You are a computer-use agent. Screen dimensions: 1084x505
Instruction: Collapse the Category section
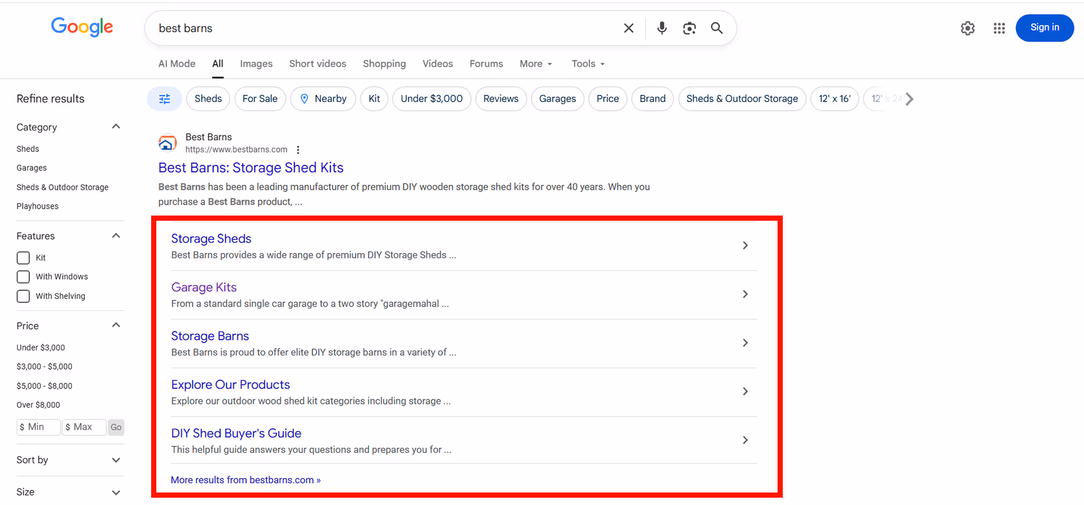point(116,127)
